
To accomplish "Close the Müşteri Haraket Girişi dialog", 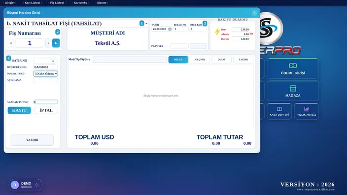I will (x=254, y=13).
